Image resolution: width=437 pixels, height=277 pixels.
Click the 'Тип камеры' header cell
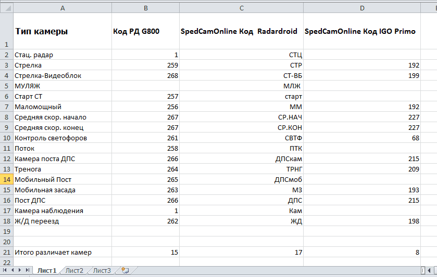(63, 31)
